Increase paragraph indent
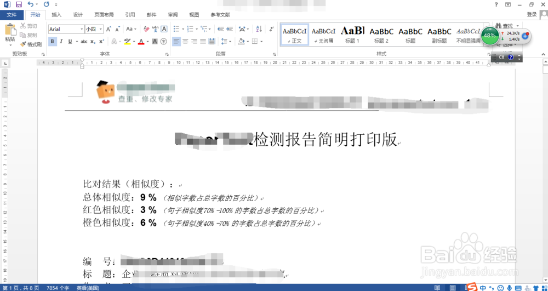 [230, 29]
